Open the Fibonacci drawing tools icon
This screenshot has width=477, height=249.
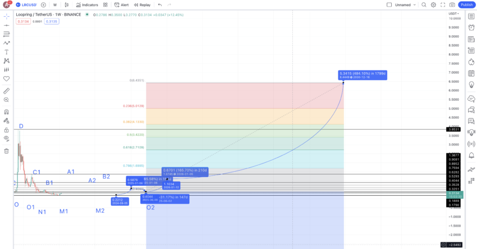click(x=6, y=34)
